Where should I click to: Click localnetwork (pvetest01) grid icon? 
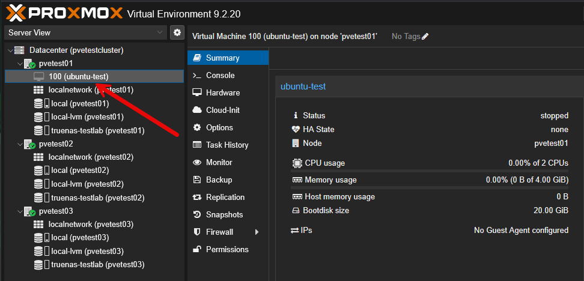[38, 90]
